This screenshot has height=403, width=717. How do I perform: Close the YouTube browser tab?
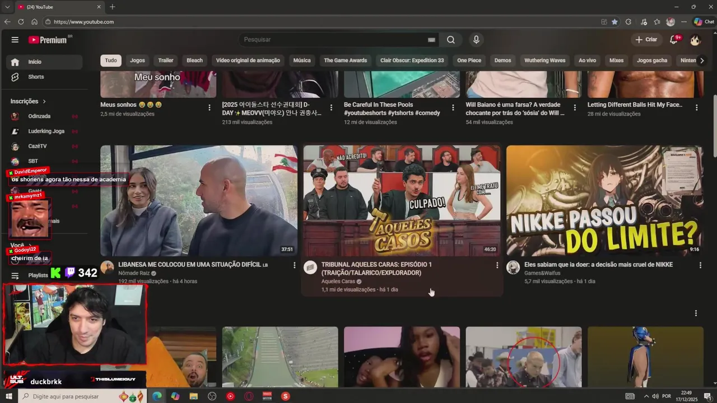tap(99, 7)
